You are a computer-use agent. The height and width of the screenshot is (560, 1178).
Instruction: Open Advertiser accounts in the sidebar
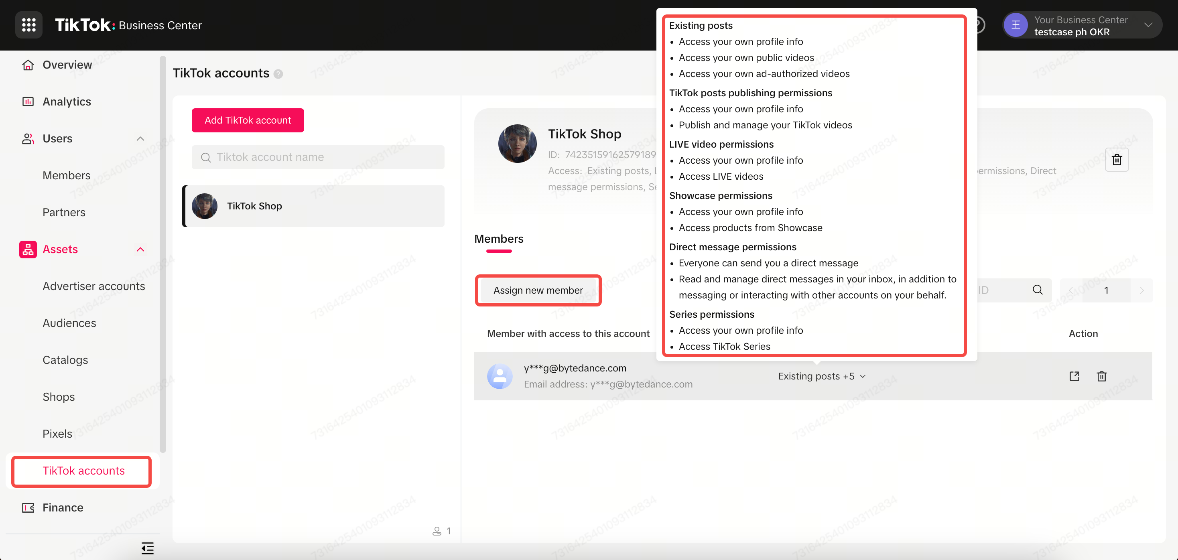(x=94, y=286)
